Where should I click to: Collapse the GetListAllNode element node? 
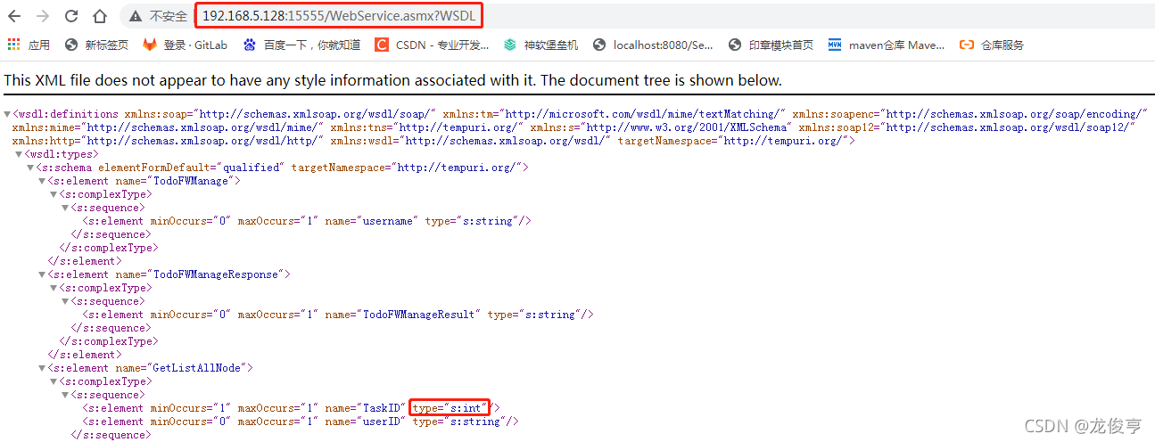click(42, 368)
